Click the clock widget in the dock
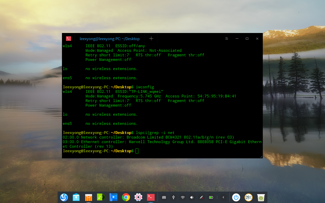The width and height of the screenshot is (325, 203). pyautogui.click(x=249, y=197)
